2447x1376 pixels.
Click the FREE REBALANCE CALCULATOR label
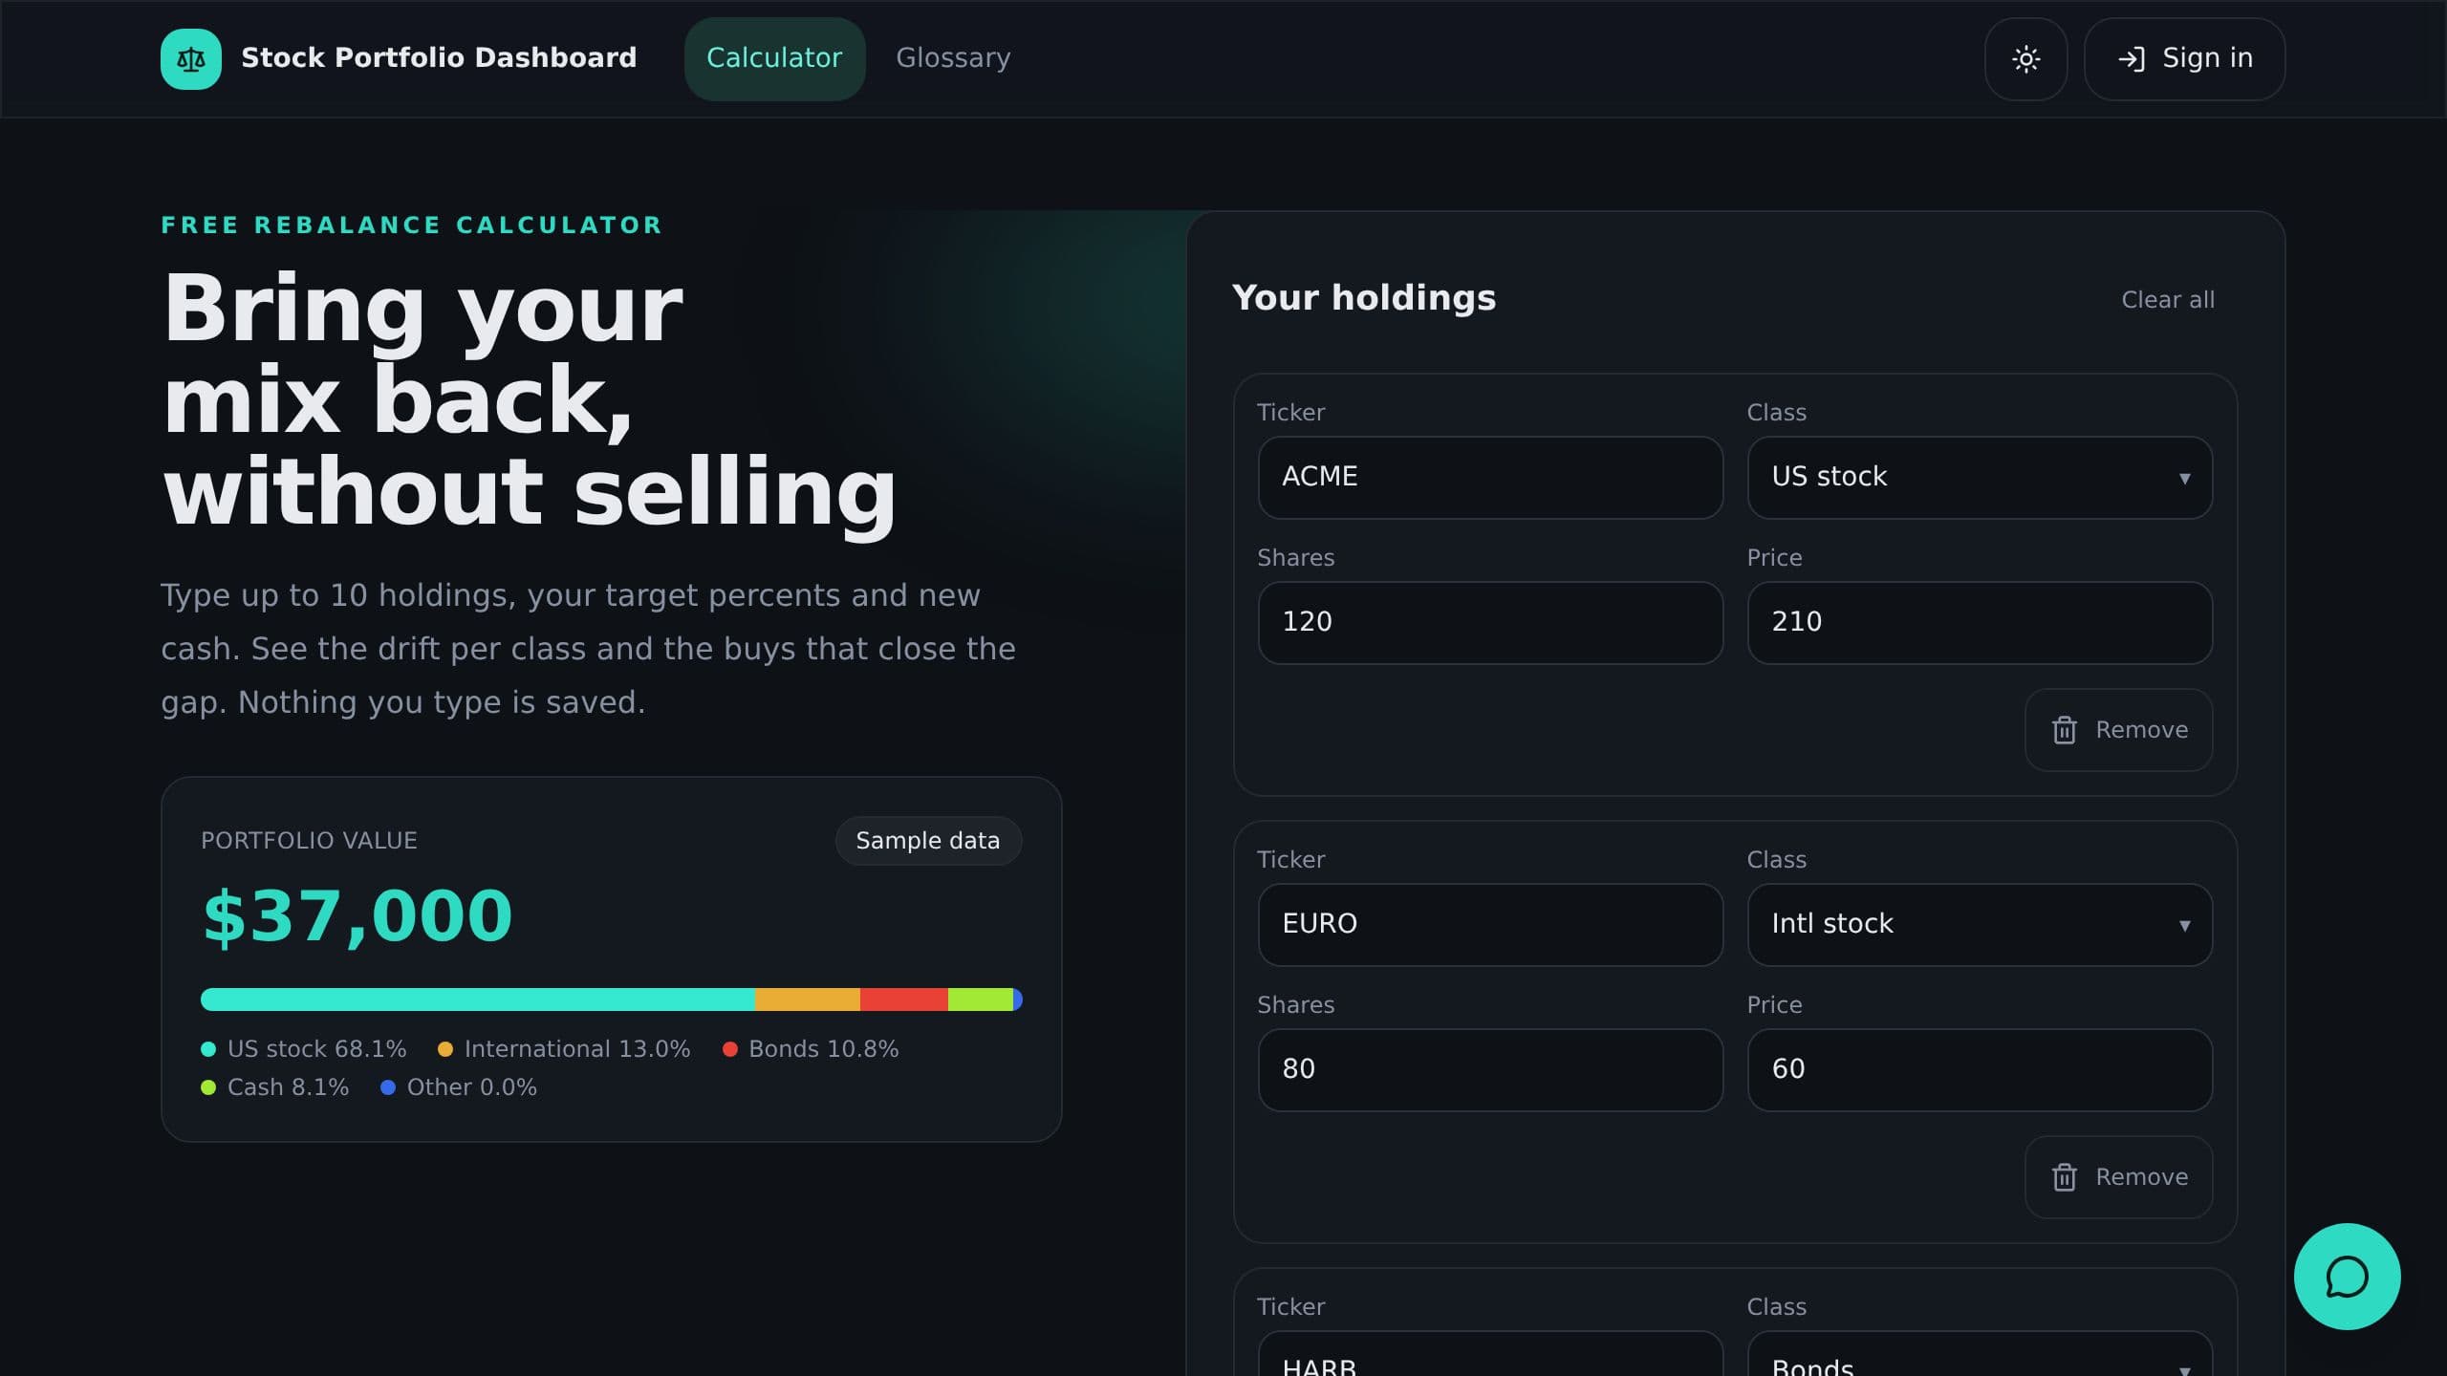coord(412,226)
